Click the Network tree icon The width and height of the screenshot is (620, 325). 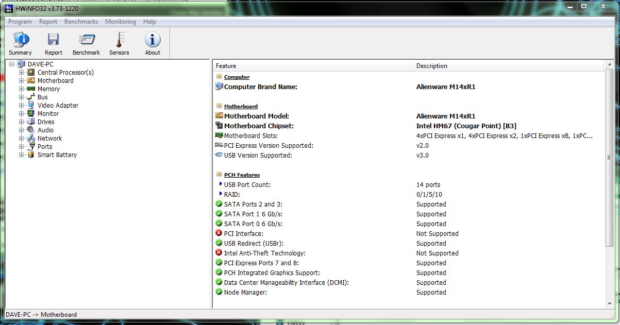(31, 139)
